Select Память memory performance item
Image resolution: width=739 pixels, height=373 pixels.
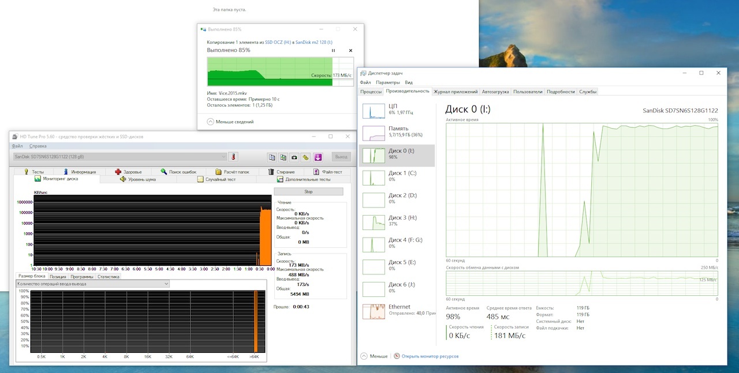[397, 132]
